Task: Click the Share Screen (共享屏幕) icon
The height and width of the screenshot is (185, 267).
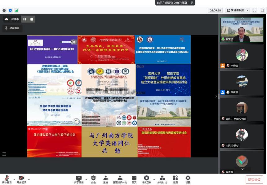Action: pyautogui.click(x=78, y=178)
